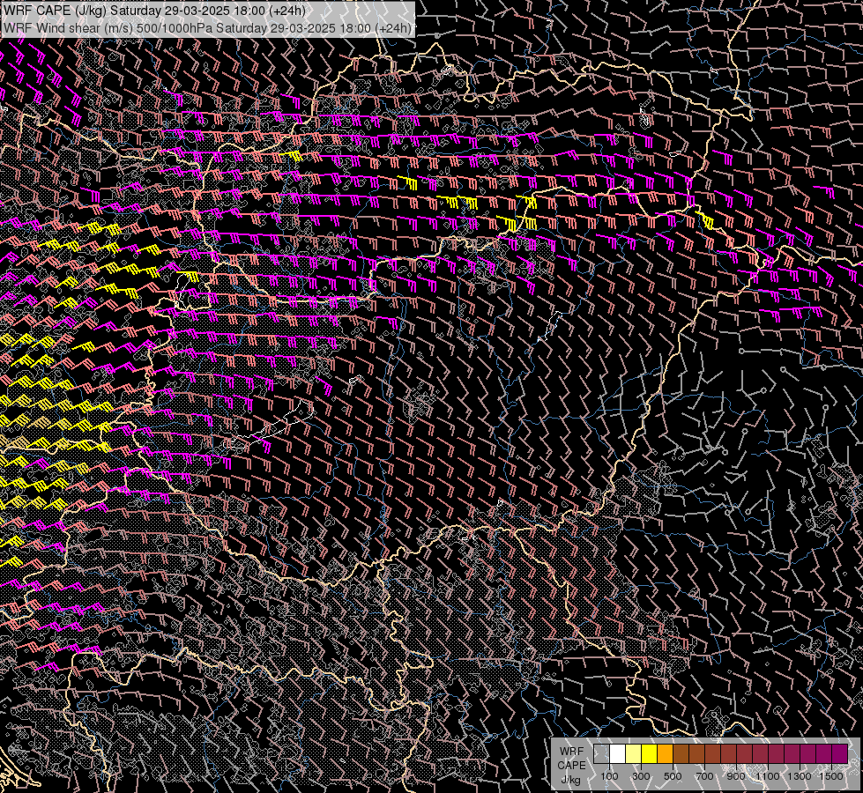
Task: Click the 'CAPE' label in the legend box
Action: (x=571, y=765)
